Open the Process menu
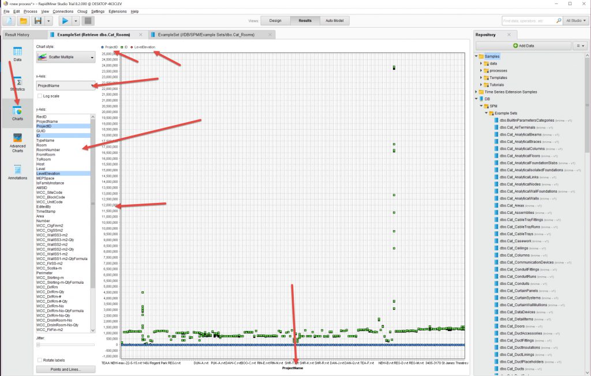 click(x=30, y=11)
